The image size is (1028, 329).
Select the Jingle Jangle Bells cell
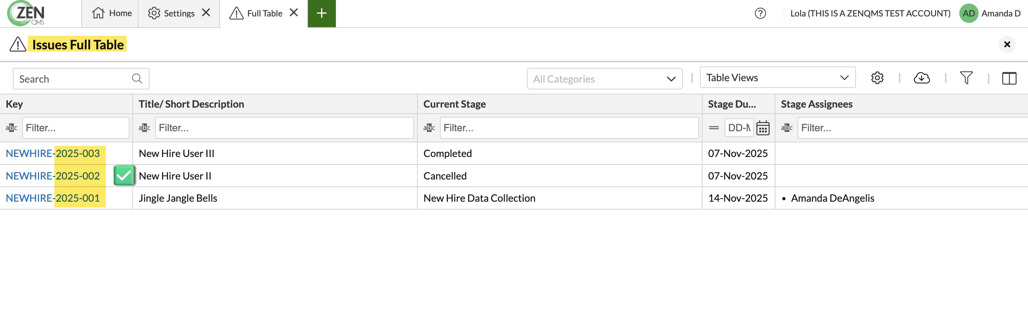coord(275,198)
